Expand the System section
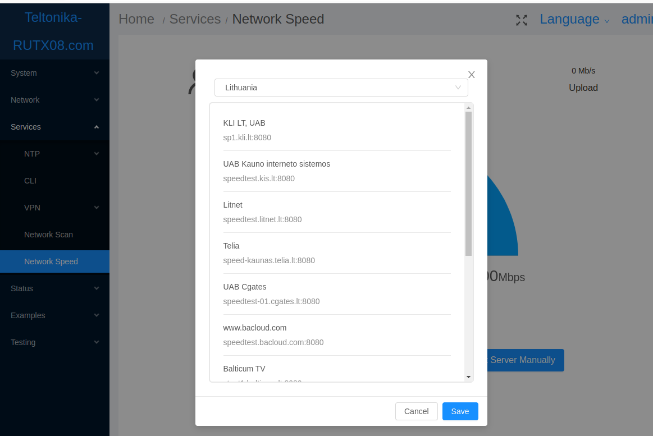Screen dimensions: 653x436 click(x=54, y=72)
